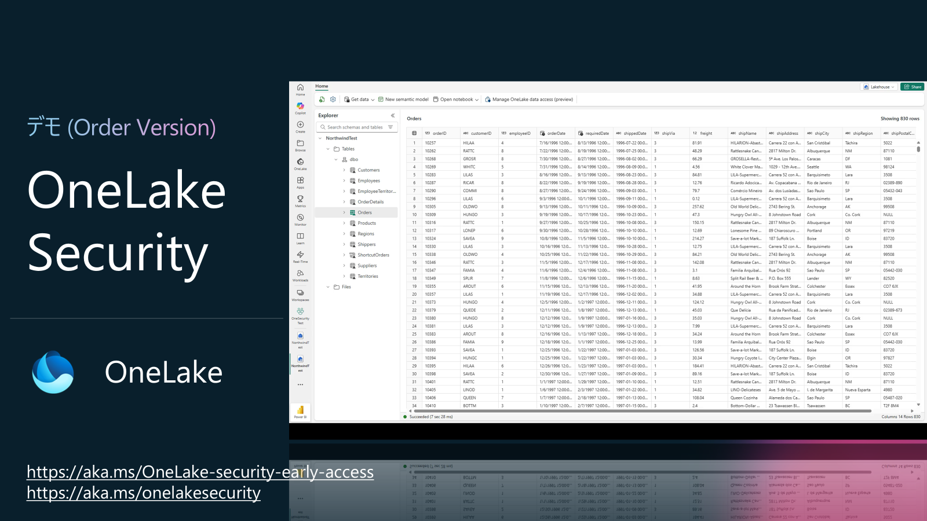
Task: Open the Workspaces list
Action: [300, 295]
